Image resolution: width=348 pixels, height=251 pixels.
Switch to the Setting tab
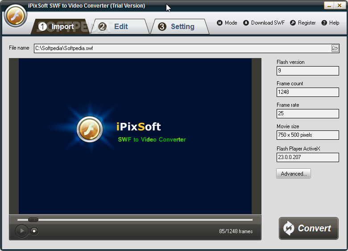[180, 26]
